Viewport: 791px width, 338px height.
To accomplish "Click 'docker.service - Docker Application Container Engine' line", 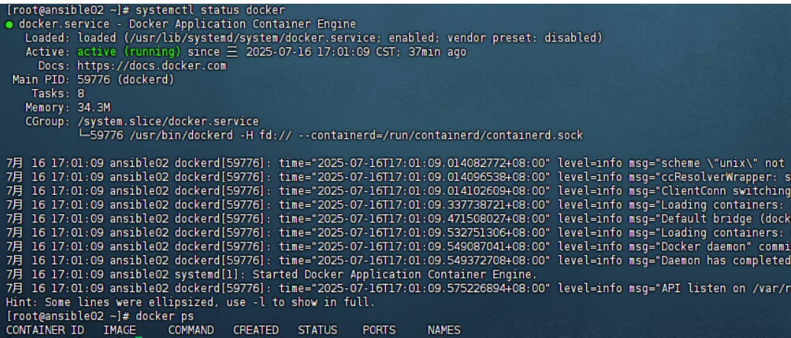I will click(x=188, y=24).
